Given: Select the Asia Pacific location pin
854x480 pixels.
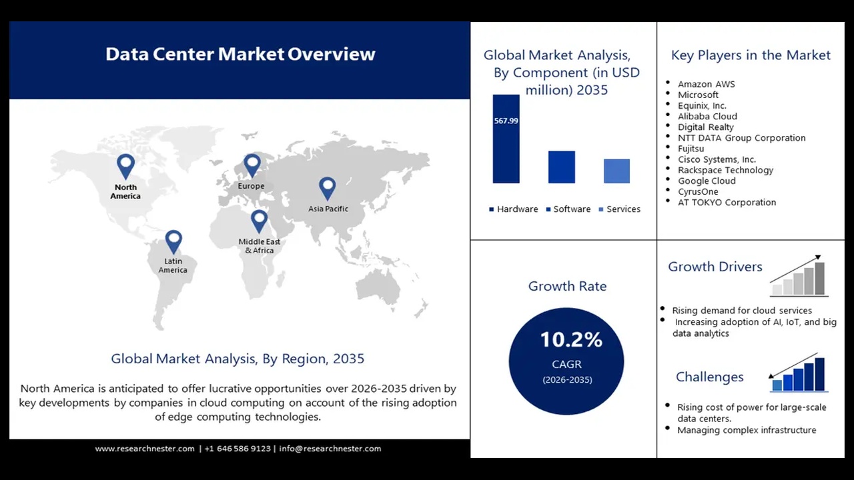Looking at the screenshot, I should 327,187.
